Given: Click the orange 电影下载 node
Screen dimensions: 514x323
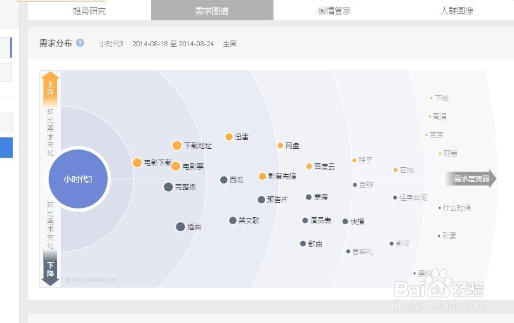Looking at the screenshot, I should tap(137, 163).
